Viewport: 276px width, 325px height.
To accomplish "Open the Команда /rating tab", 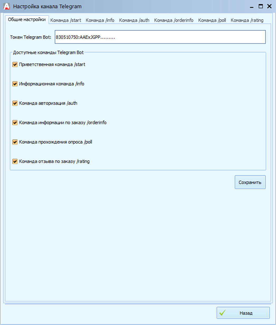I will click(247, 20).
